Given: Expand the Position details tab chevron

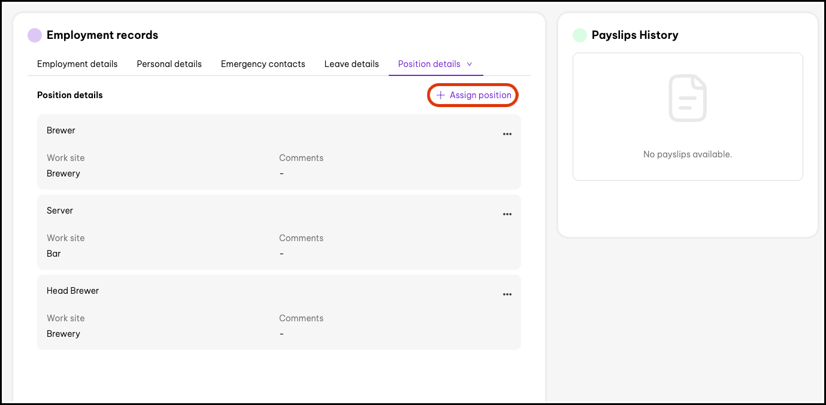Looking at the screenshot, I should coord(470,64).
